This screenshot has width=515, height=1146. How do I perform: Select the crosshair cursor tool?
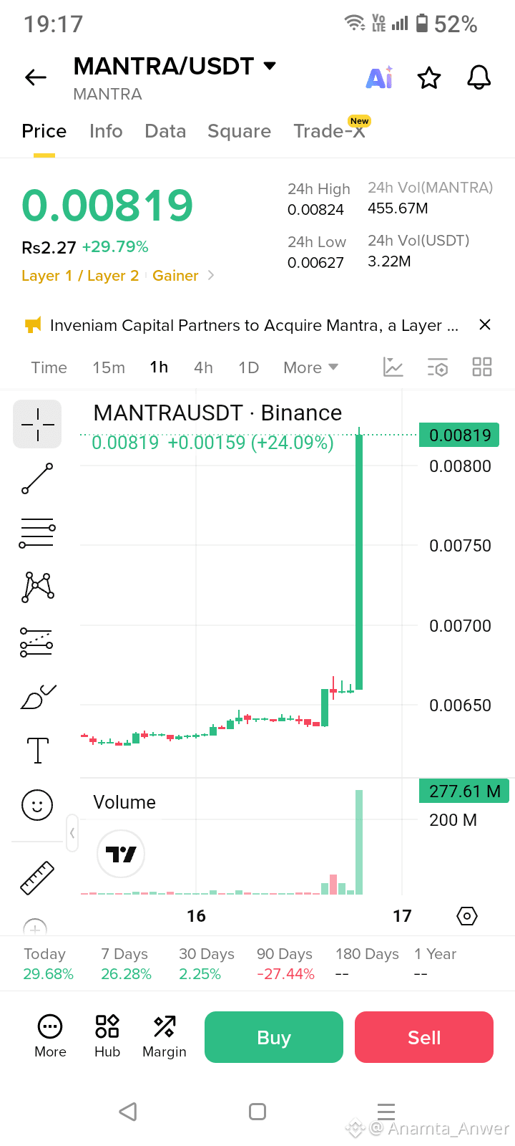coord(37,424)
